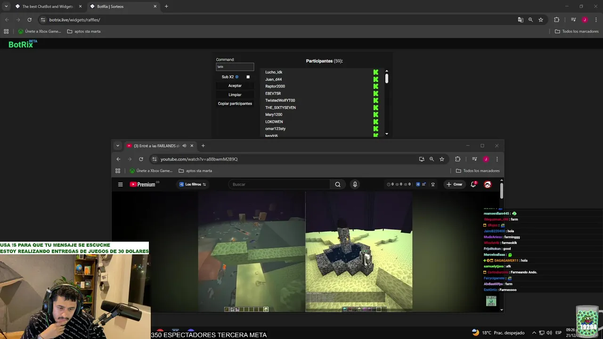The image size is (603, 339).
Task: Click the zoom icon in BotRix window address bar
Action: click(530, 20)
